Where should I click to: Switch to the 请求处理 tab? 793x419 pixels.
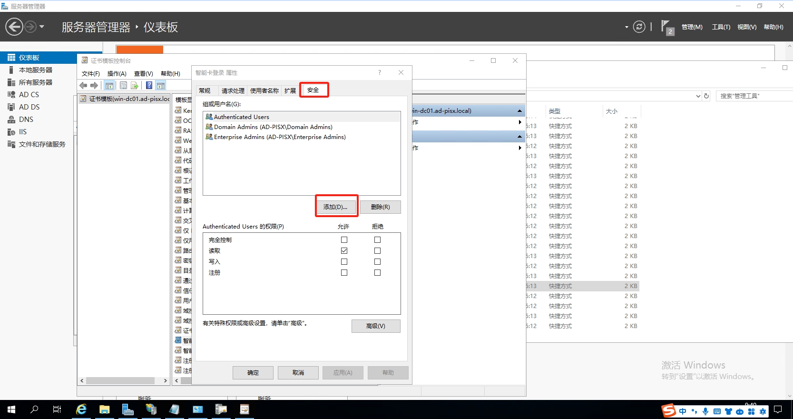[x=233, y=90]
